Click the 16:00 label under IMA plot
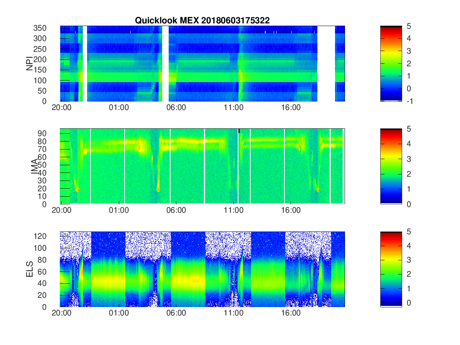Viewport: 460px width, 345px height. 291,210
